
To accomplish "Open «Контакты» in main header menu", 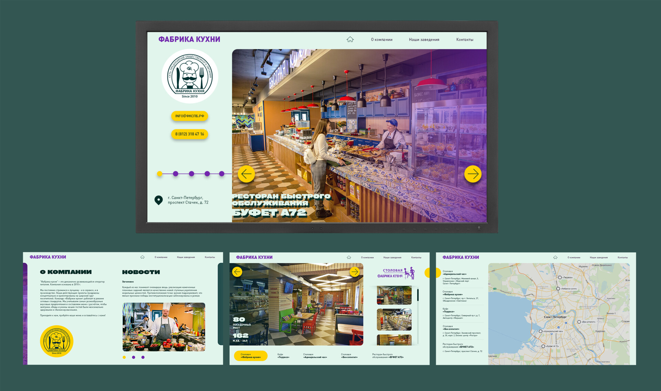I will pyautogui.click(x=464, y=40).
